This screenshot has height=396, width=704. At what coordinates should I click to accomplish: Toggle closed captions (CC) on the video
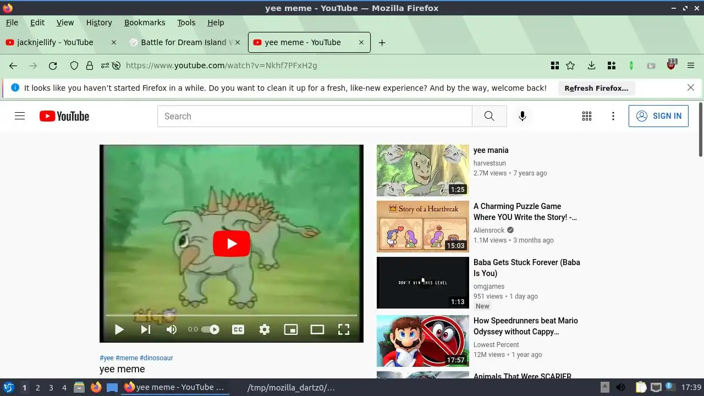click(x=238, y=329)
